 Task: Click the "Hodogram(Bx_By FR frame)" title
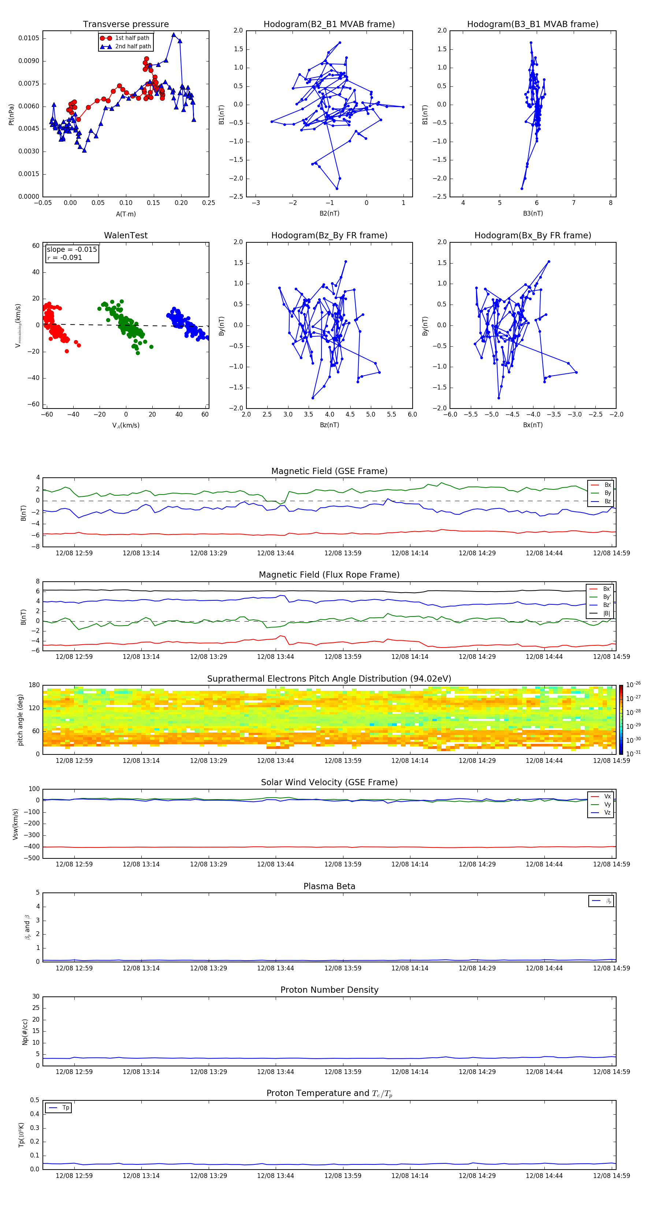pyautogui.click(x=533, y=235)
